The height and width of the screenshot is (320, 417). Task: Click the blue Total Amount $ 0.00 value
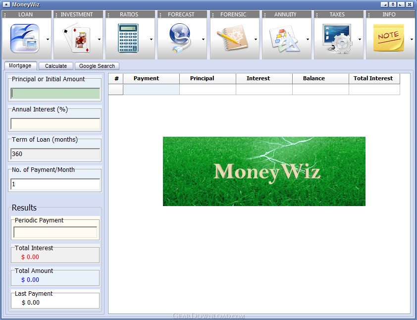(x=30, y=280)
